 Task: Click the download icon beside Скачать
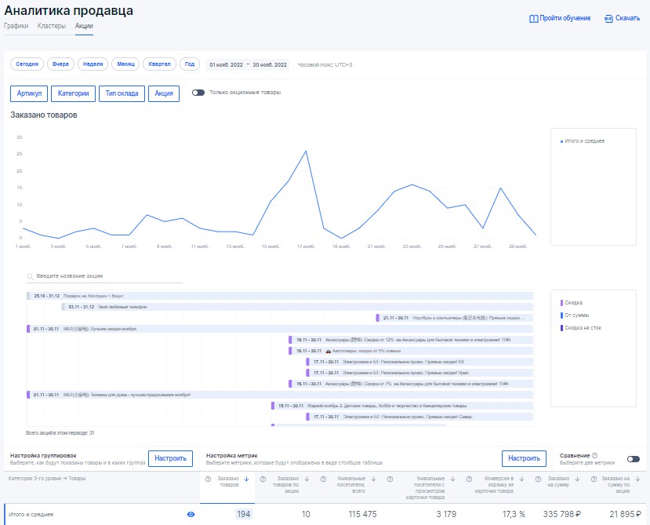[608, 18]
